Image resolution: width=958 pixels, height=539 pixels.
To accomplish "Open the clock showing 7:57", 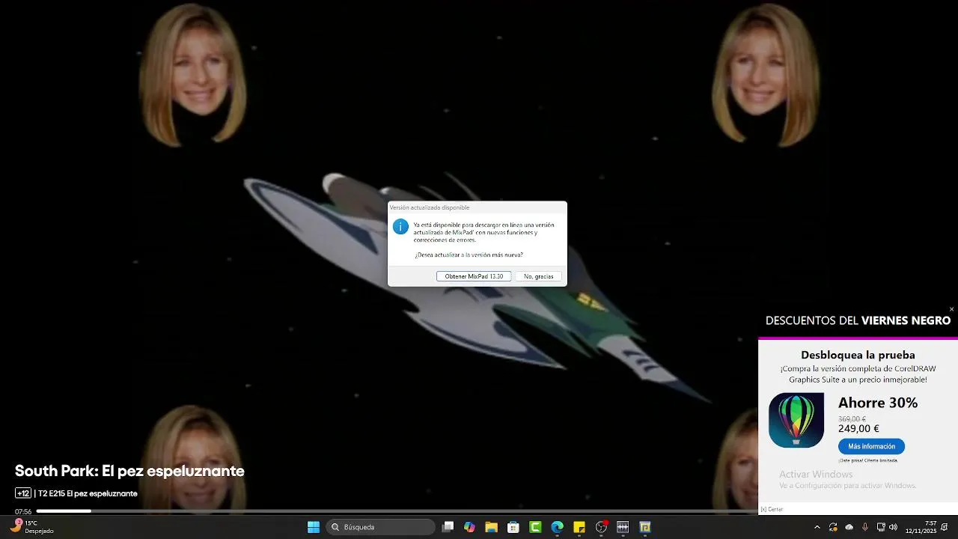I will 921,527.
